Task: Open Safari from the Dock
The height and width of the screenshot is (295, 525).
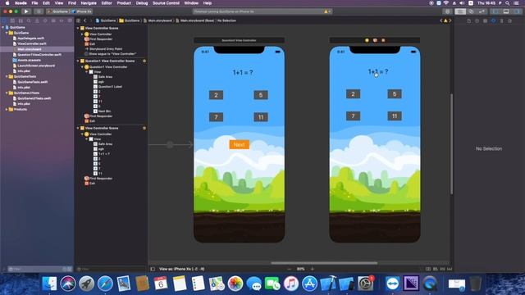Action: [105, 284]
